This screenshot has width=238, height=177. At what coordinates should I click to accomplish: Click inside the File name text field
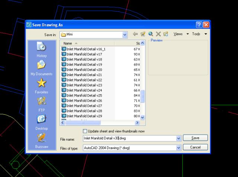[x=129, y=138]
